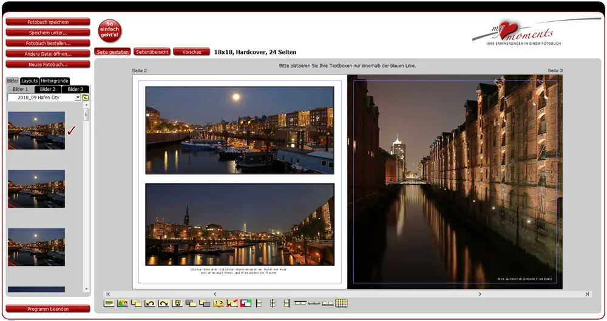Click 'Fotobuch bestellen...' button
Screen dimensions: 607x321
click(x=48, y=44)
